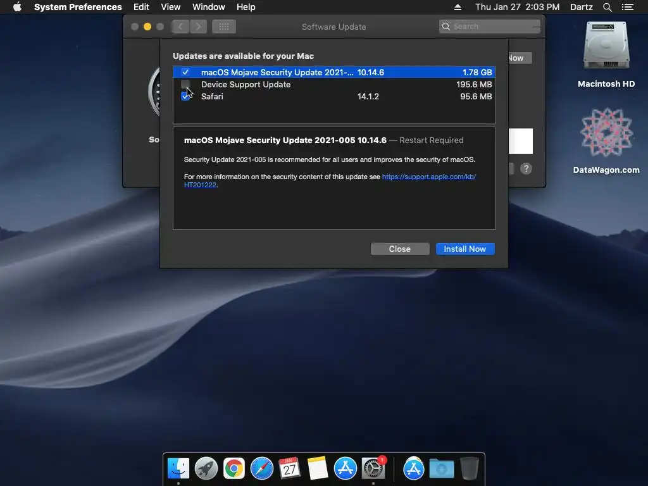Open the Apple menu

17,7
